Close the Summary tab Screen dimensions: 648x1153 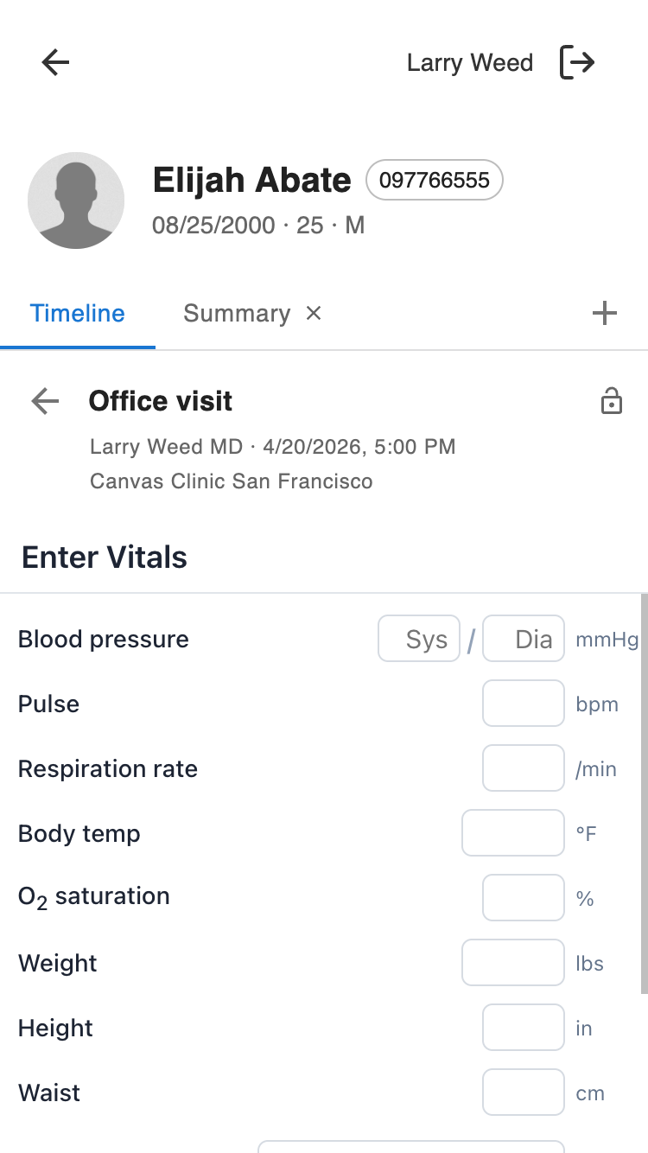pyautogui.click(x=314, y=313)
